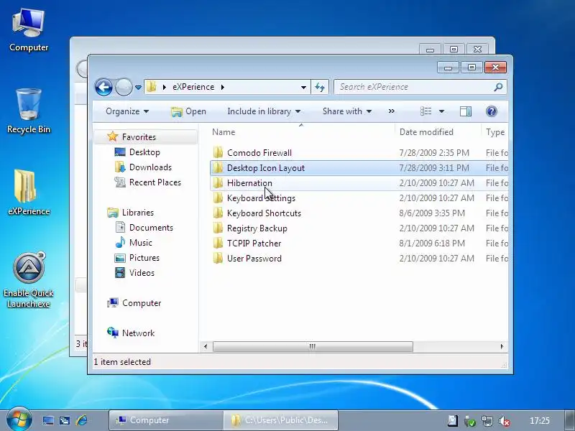Click date 7/28/2009 2:35 PM
The width and height of the screenshot is (575, 431).
(x=434, y=153)
